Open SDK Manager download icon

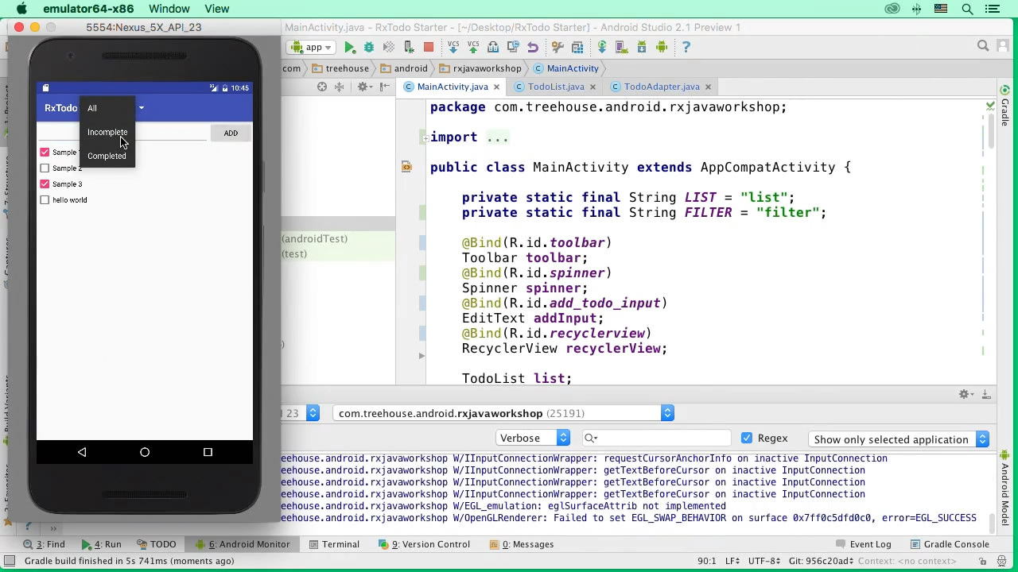(x=641, y=47)
